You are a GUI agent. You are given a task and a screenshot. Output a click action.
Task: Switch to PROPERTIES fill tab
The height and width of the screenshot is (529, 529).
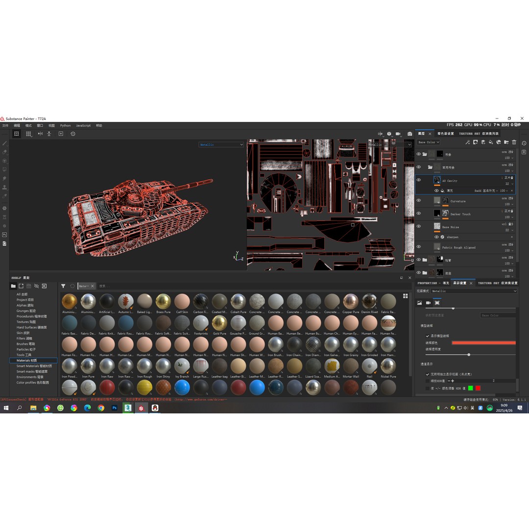click(x=433, y=283)
